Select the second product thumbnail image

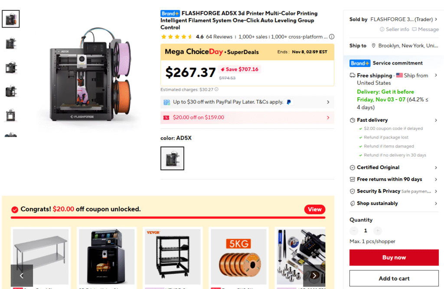point(11,43)
